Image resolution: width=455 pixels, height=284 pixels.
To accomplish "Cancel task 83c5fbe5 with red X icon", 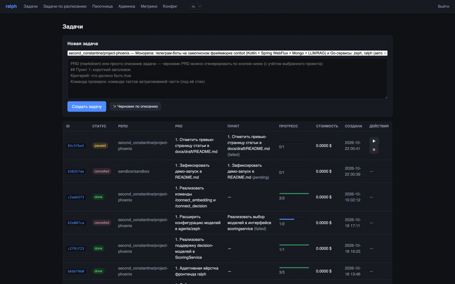I will point(374,150).
